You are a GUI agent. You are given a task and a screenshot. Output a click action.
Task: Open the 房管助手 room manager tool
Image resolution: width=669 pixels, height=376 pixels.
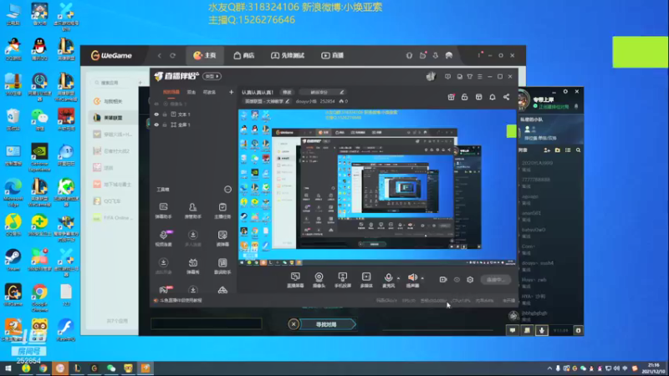point(193,211)
